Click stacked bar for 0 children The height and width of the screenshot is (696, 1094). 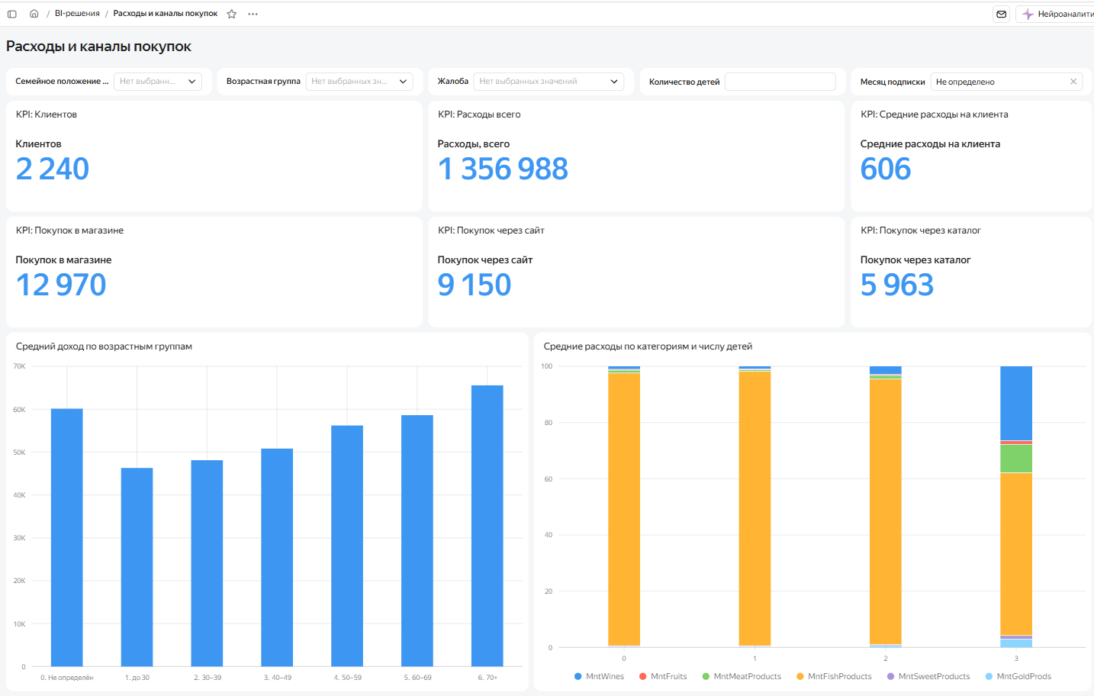(x=624, y=507)
